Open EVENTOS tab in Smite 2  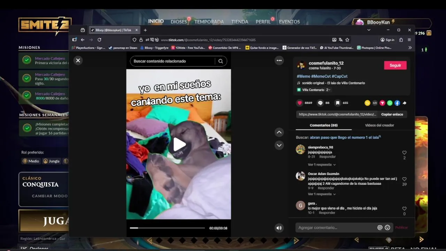click(x=289, y=22)
